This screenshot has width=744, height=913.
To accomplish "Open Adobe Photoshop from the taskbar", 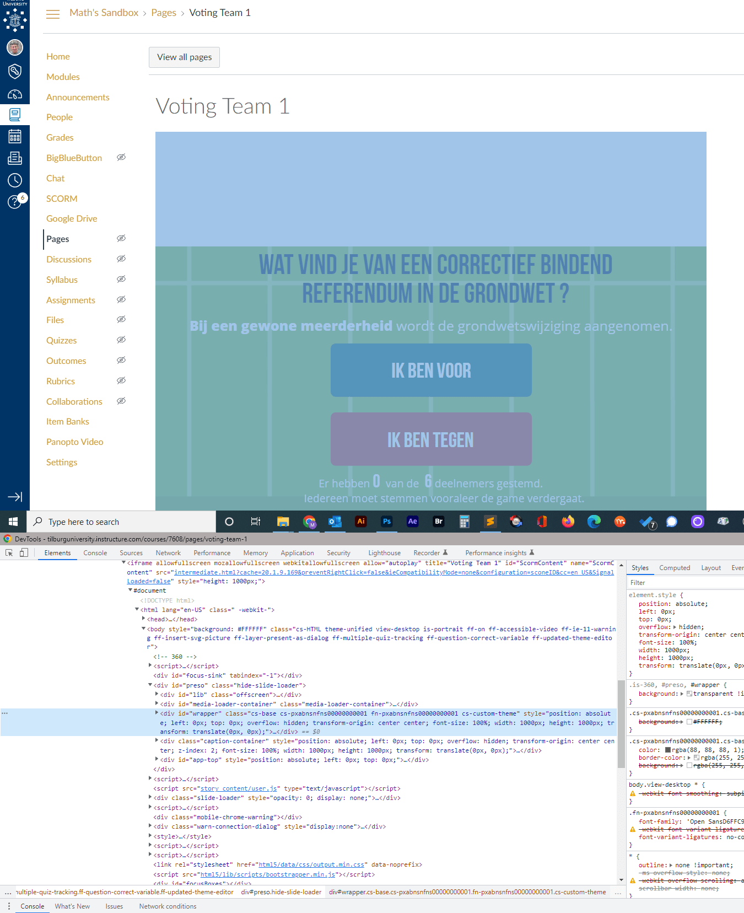I will 387,522.
